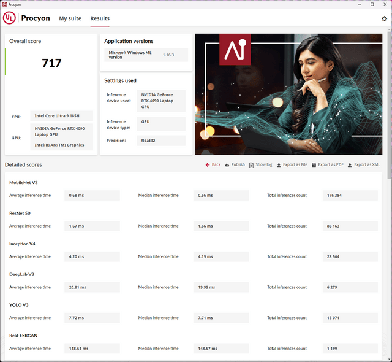Click the Windows ML version 1.16.3

coord(168,55)
